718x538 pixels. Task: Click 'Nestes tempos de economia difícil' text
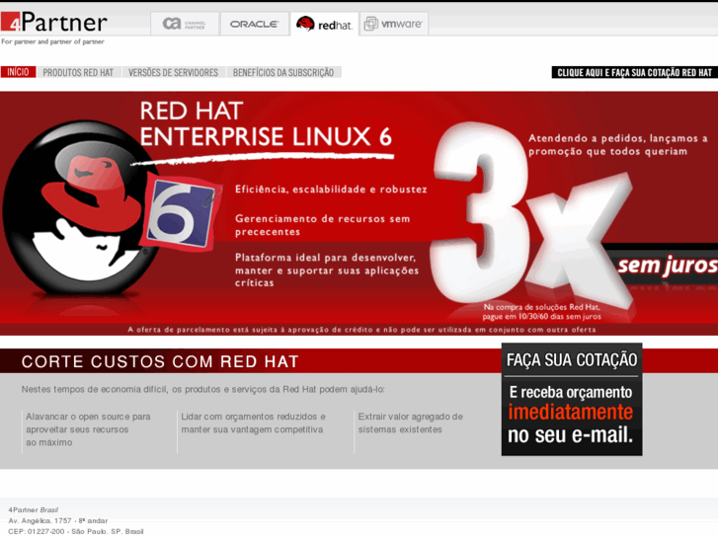202,389
